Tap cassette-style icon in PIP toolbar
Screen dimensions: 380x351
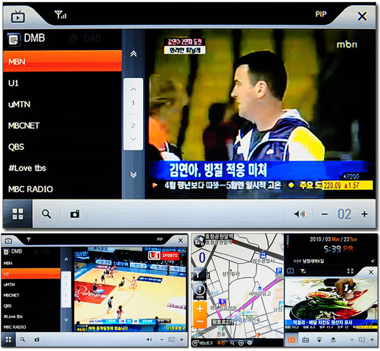(305, 340)
